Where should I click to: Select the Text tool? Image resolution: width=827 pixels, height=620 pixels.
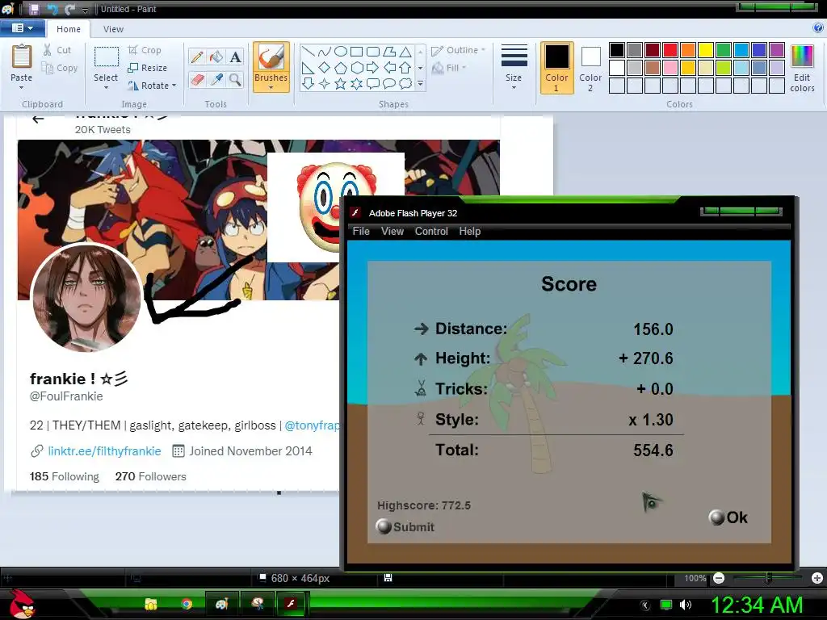point(235,57)
